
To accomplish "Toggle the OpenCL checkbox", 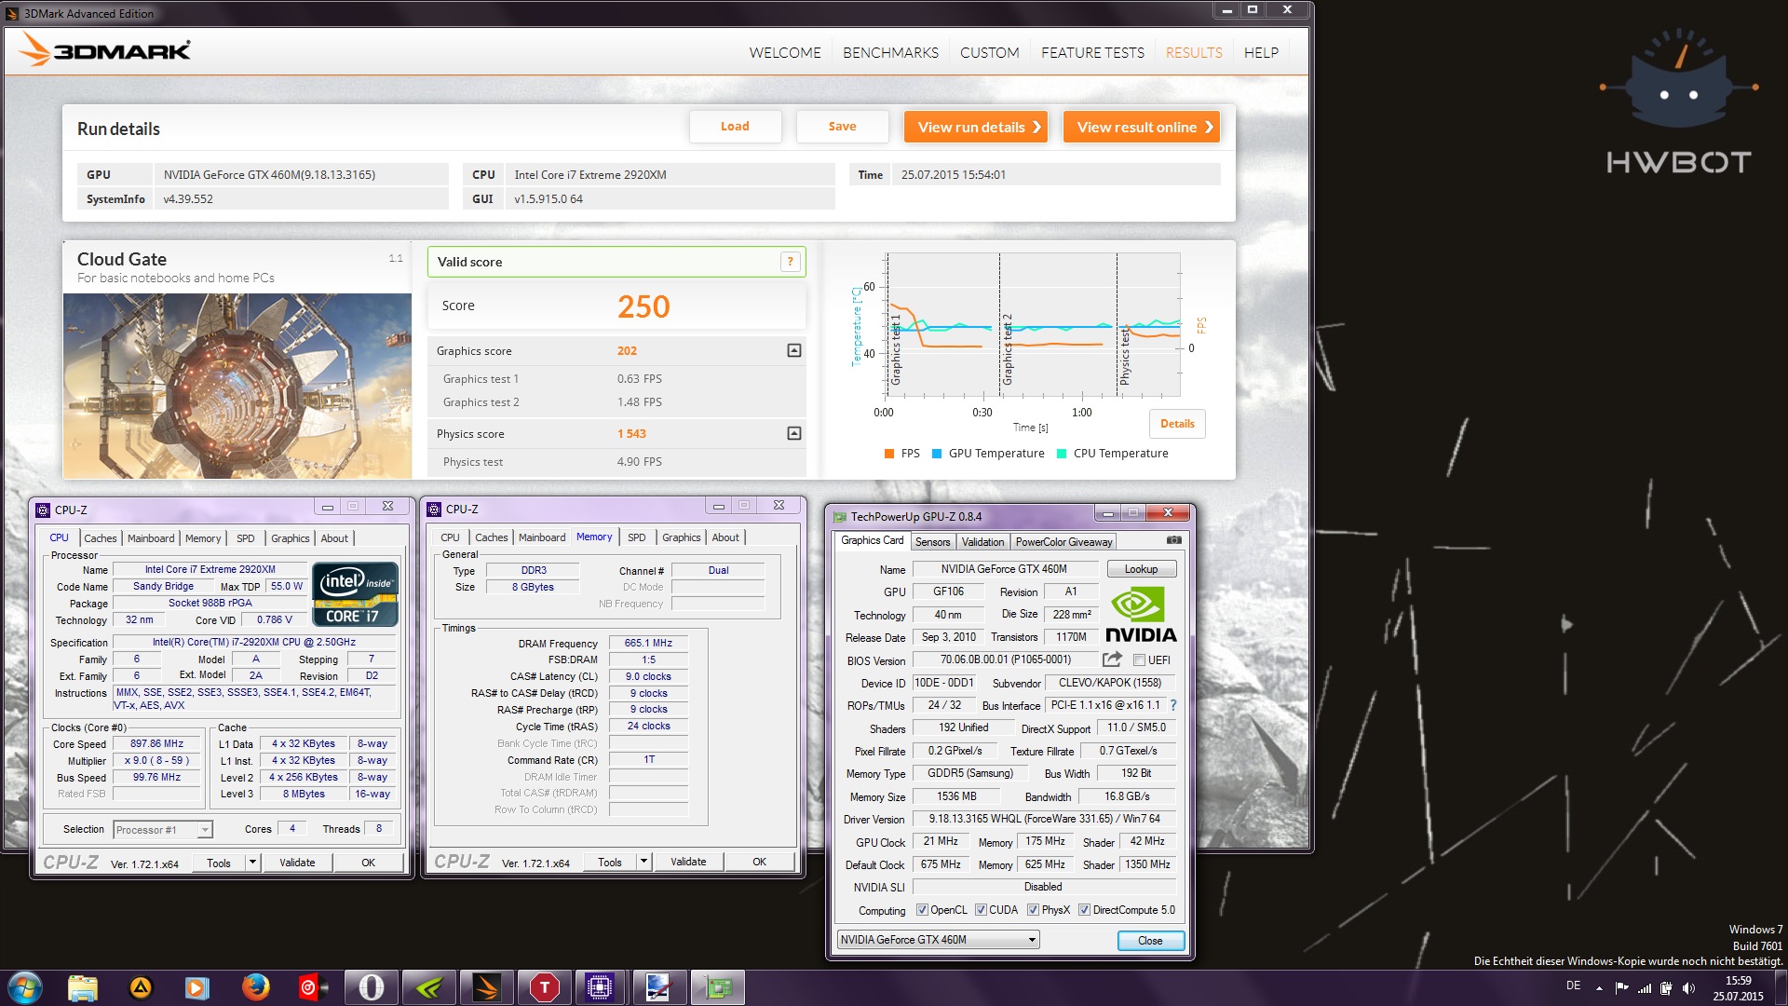I will pyautogui.click(x=922, y=910).
